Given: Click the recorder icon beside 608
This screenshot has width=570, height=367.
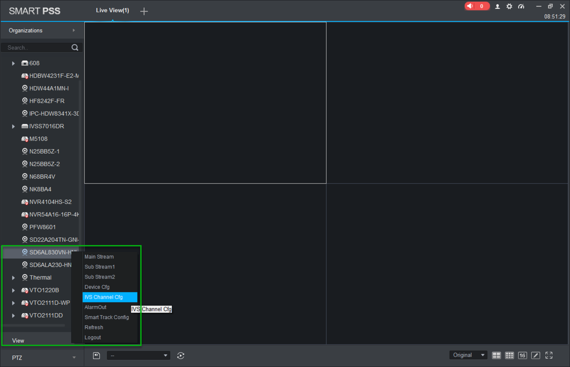Looking at the screenshot, I should coord(25,63).
